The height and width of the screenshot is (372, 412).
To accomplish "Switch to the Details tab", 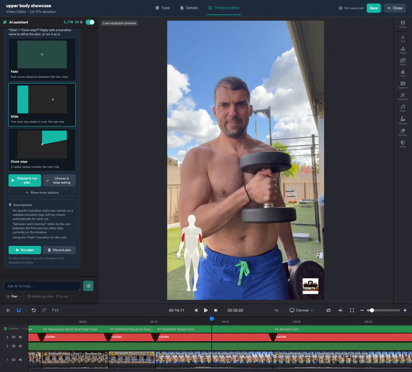I will pos(189,8).
